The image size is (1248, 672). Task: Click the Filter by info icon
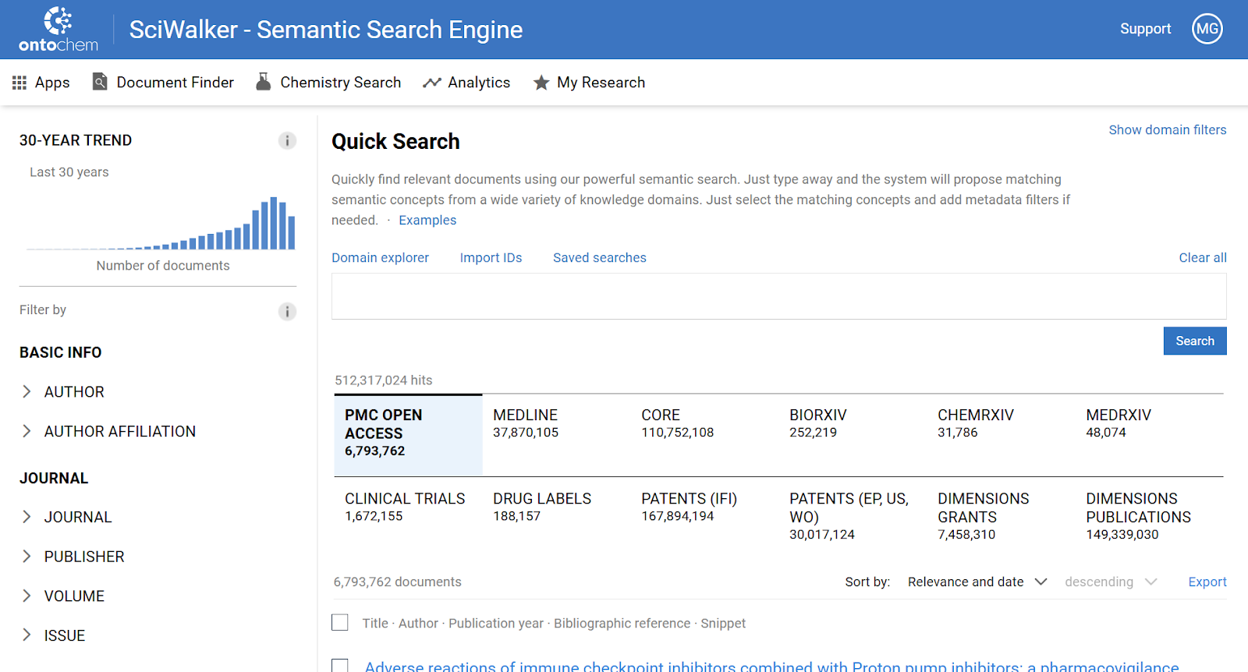tap(287, 312)
